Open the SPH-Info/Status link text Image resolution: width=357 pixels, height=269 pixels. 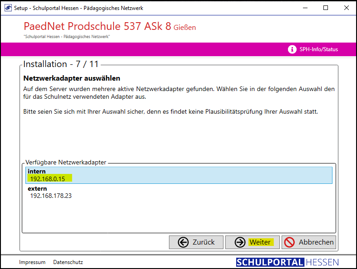click(318, 49)
